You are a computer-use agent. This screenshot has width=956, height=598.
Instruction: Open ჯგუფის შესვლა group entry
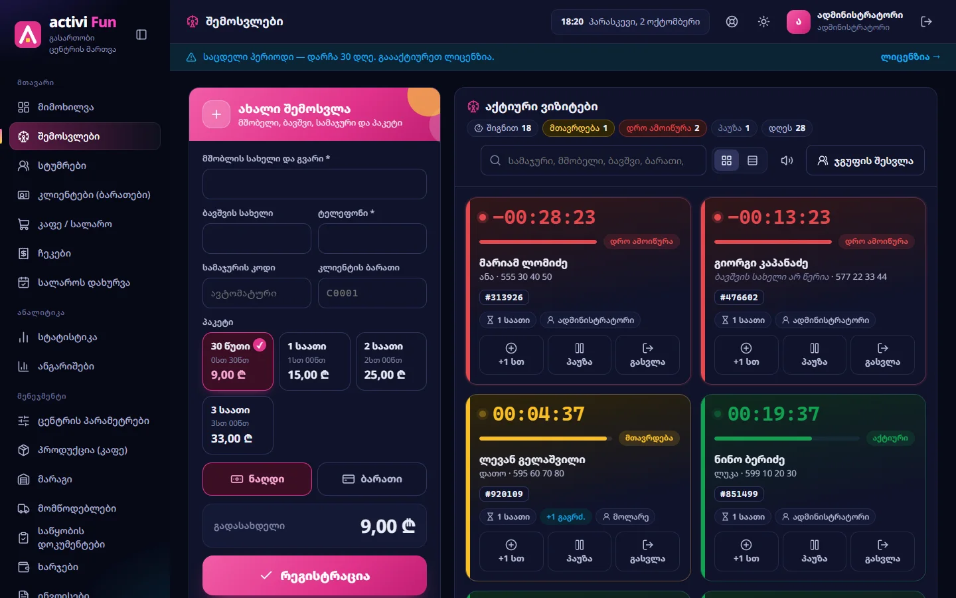865,160
